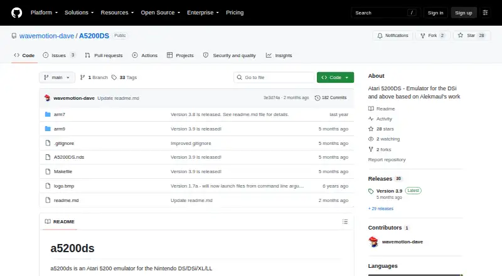Open the .gitignore file

point(64,143)
